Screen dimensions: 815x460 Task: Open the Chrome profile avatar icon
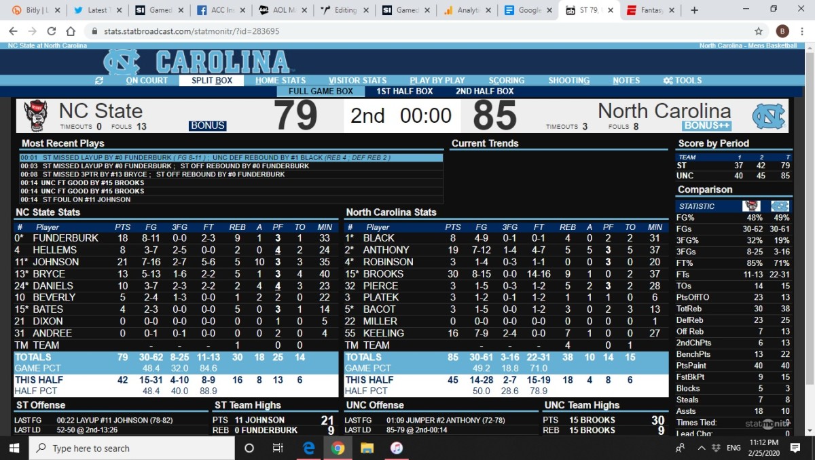tap(782, 31)
